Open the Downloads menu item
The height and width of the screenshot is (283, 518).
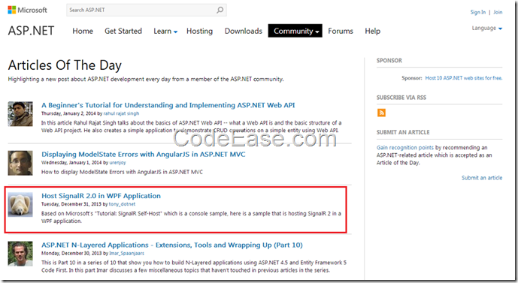click(x=244, y=31)
